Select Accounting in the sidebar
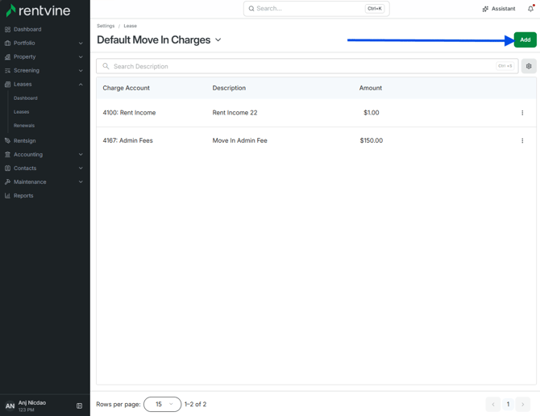540x416 pixels. click(28, 155)
